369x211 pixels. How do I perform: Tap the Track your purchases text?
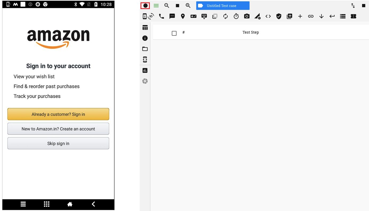point(37,96)
